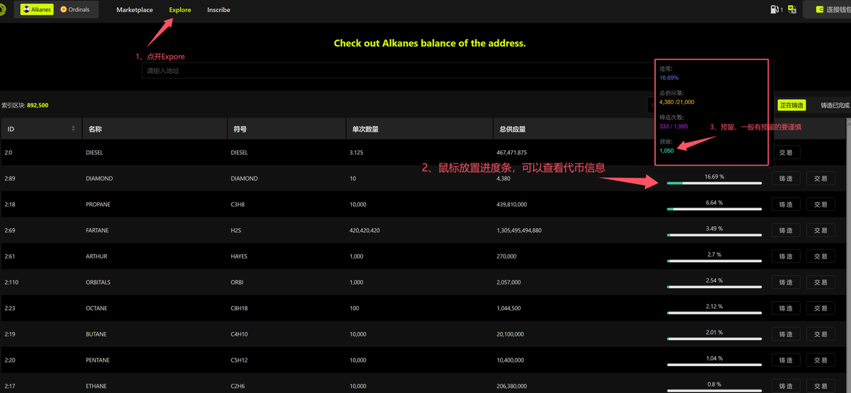Click the 单次数量 column header

point(420,129)
